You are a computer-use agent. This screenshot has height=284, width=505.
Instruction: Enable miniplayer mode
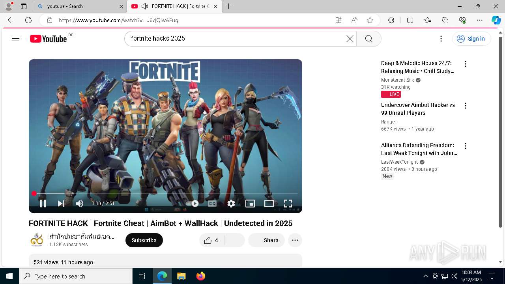click(x=250, y=204)
